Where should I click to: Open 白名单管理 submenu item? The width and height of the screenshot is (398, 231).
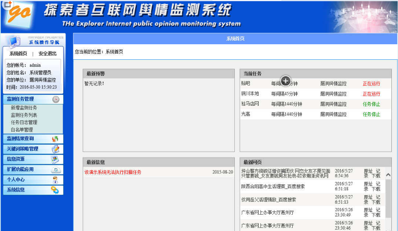(22, 130)
